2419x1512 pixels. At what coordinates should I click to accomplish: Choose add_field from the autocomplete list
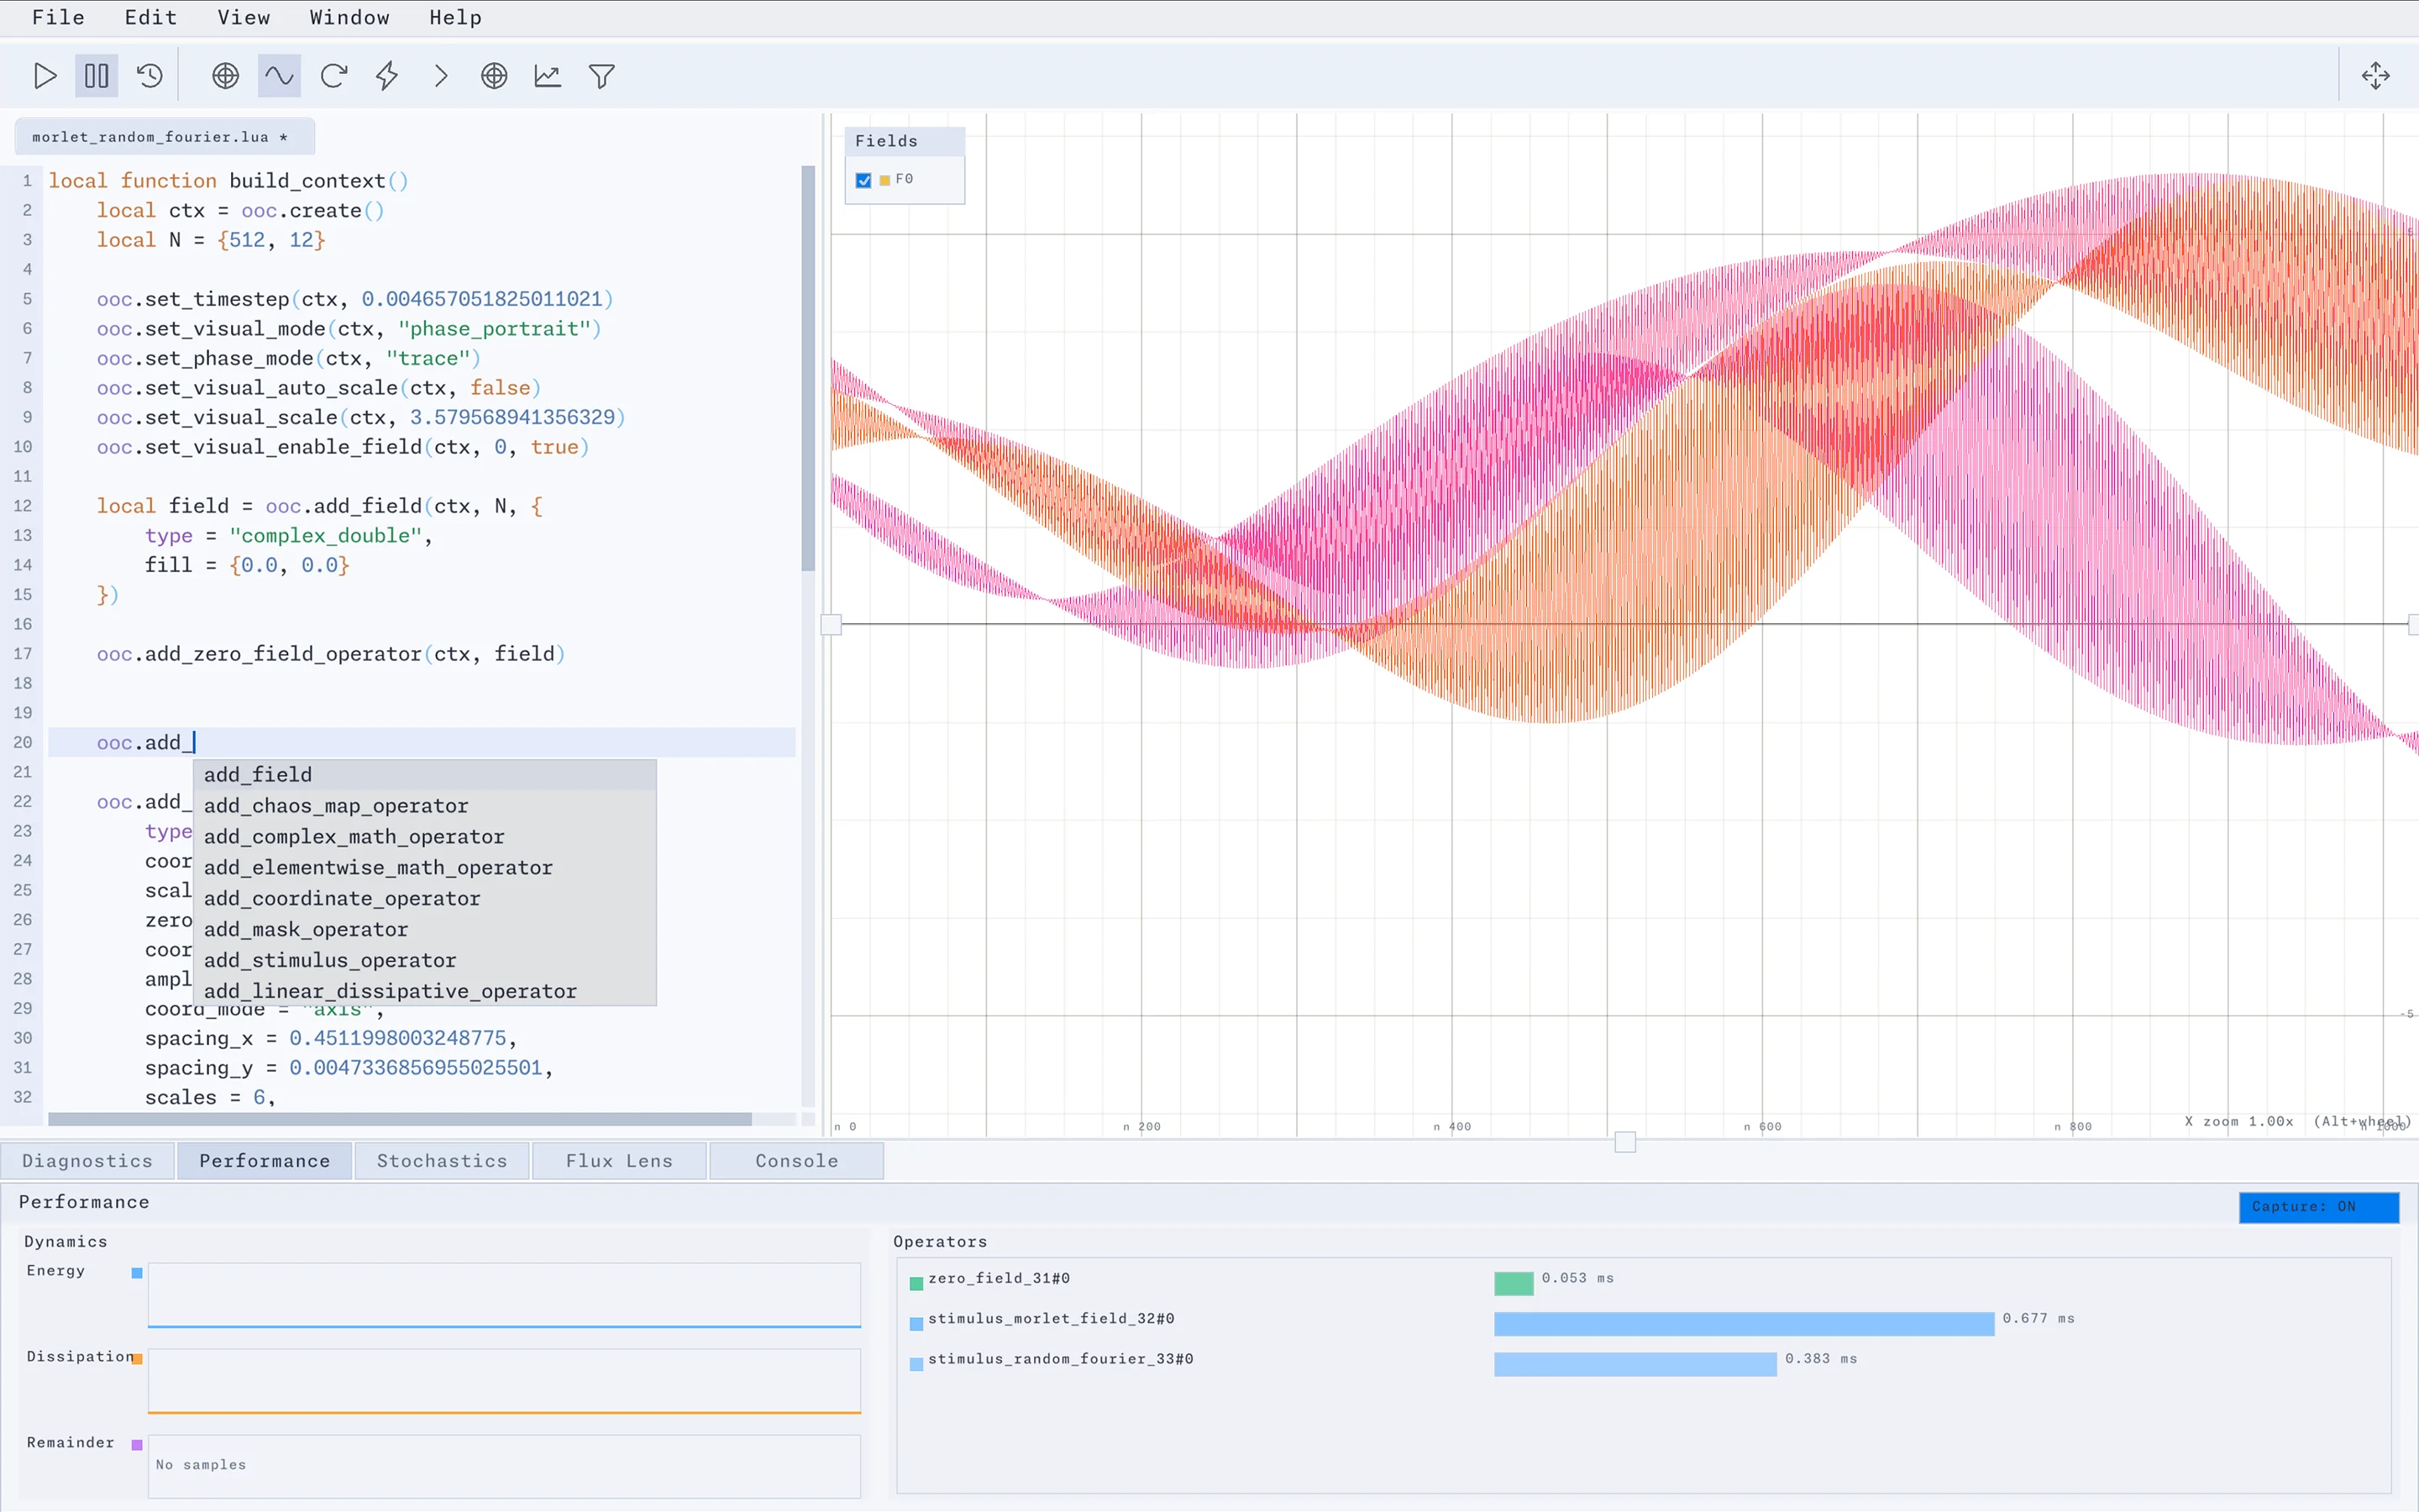[x=425, y=775]
